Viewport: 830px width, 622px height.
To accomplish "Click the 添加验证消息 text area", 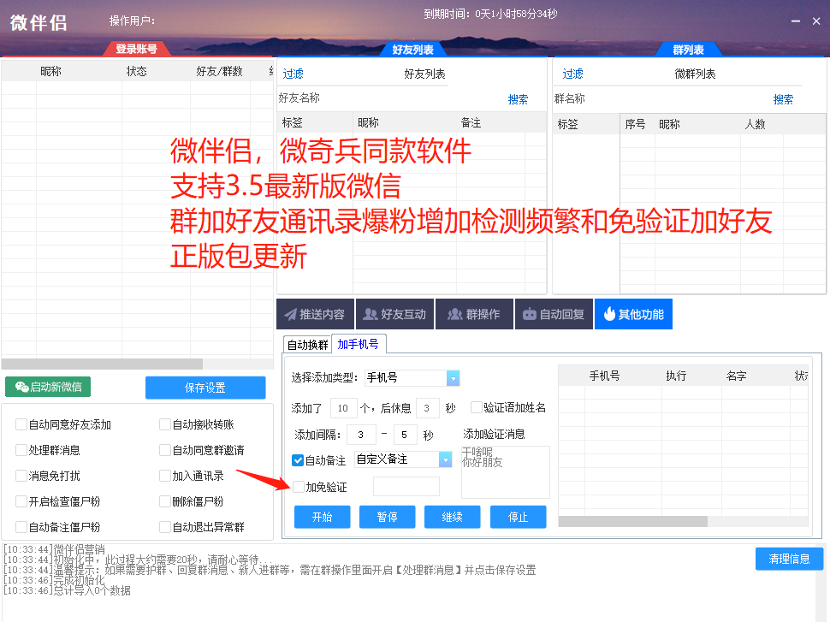I will click(x=506, y=472).
